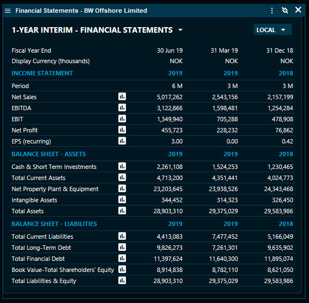309x303 pixels.
Task: Click the 31 Dec 18 column header
Action: point(280,50)
